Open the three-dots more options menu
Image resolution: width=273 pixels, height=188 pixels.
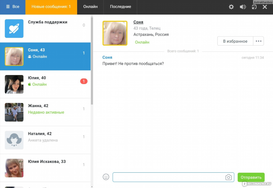(x=258, y=41)
